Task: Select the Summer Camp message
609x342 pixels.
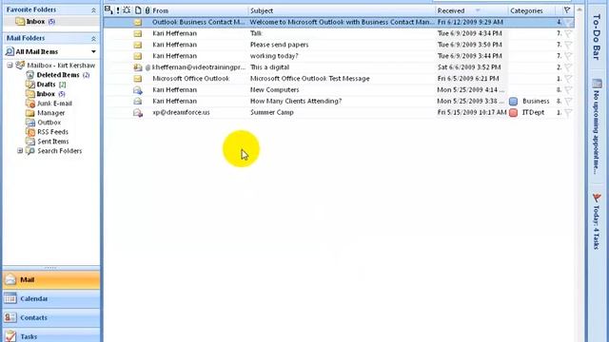Action: [x=339, y=112]
